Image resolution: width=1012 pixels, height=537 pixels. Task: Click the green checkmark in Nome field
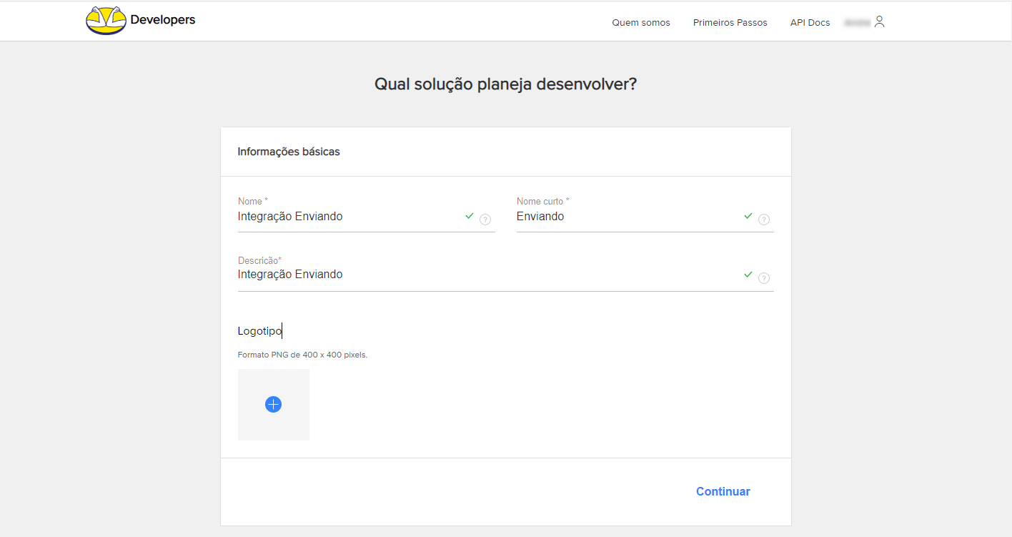click(470, 215)
